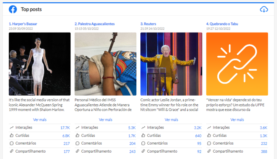
Task: Open the Reuters page link
Action: (148, 24)
